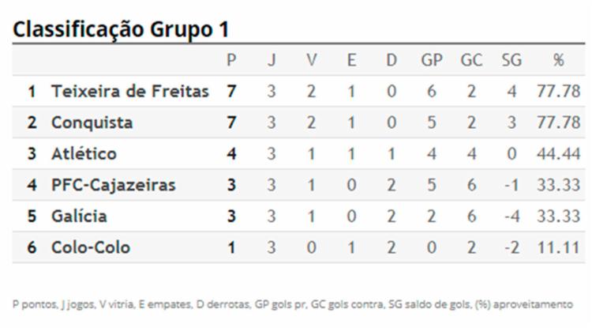Click the Classificação Grupo 1 heading
The height and width of the screenshot is (328, 592).
pyautogui.click(x=122, y=29)
